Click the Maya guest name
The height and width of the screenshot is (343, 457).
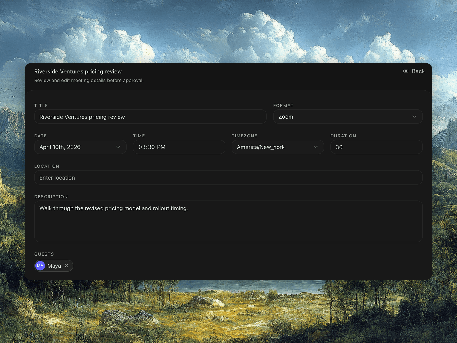(x=54, y=266)
